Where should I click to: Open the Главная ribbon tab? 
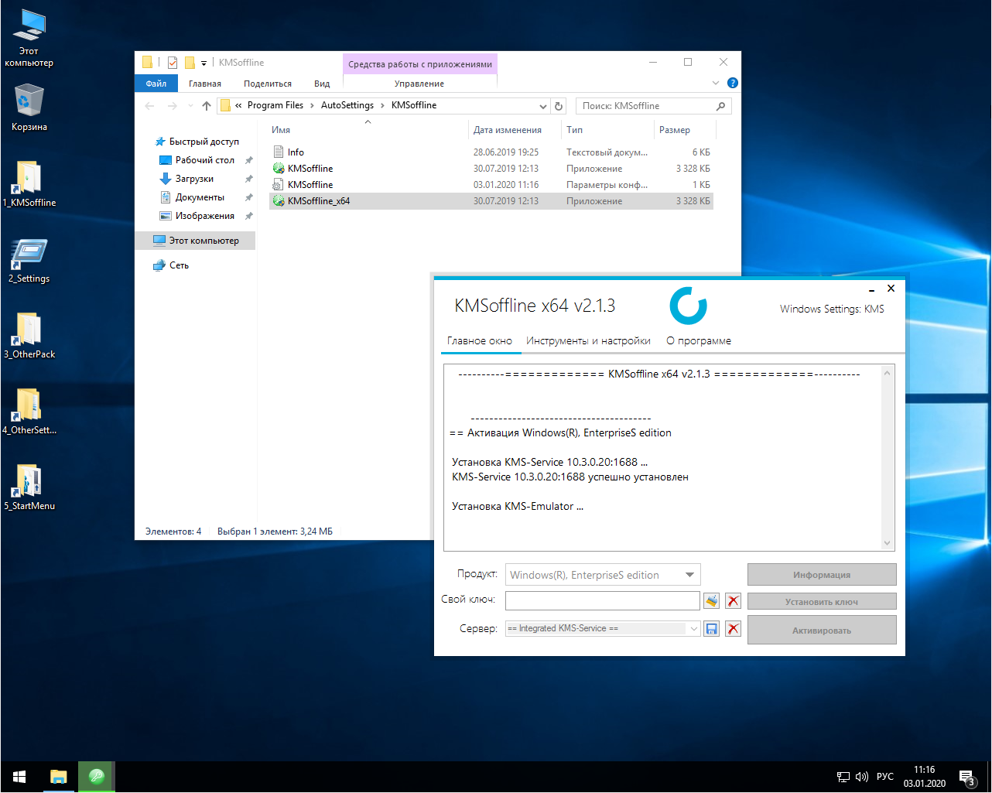pyautogui.click(x=205, y=84)
